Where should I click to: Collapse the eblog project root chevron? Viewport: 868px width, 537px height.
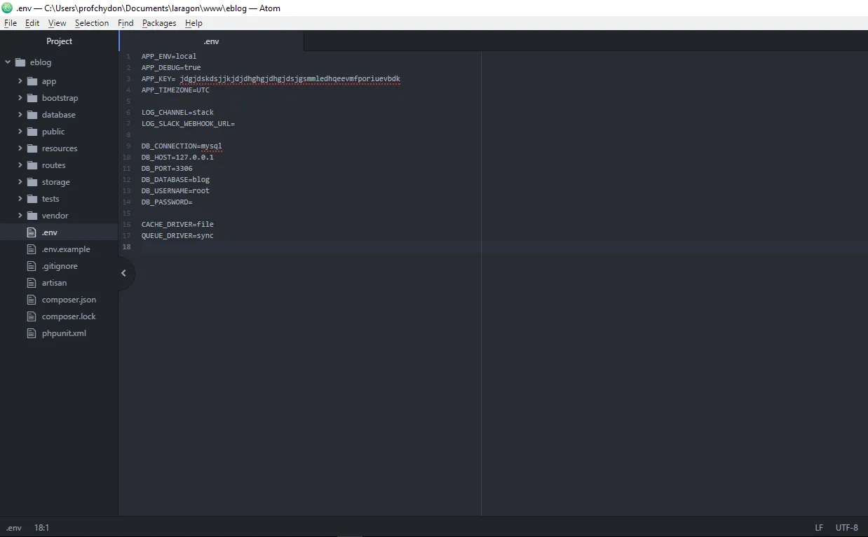pos(8,62)
